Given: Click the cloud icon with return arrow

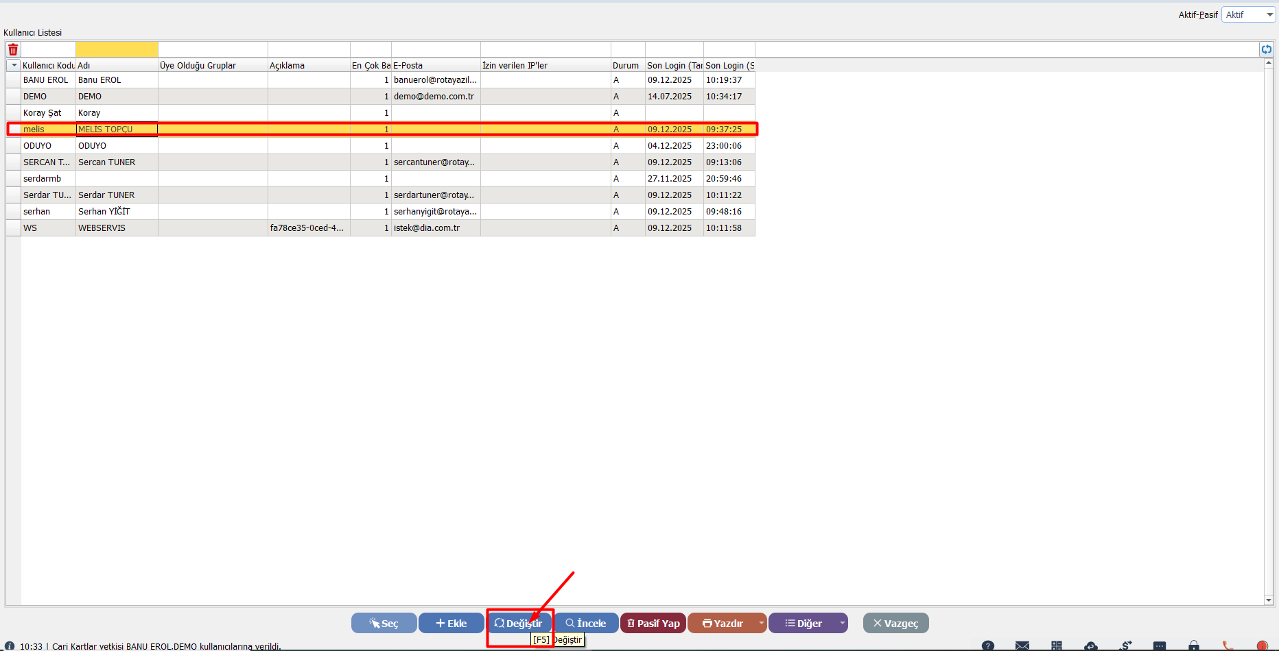Looking at the screenshot, I should (1091, 646).
